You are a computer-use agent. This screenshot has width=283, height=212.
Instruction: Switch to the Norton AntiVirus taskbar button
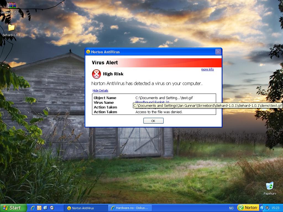[x=86, y=208]
